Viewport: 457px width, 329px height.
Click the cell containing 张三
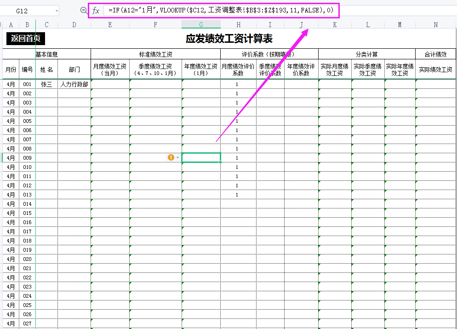[x=46, y=84]
